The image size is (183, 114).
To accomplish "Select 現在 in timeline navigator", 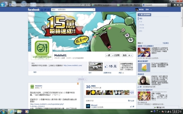I will pyautogui.click(x=141, y=19).
